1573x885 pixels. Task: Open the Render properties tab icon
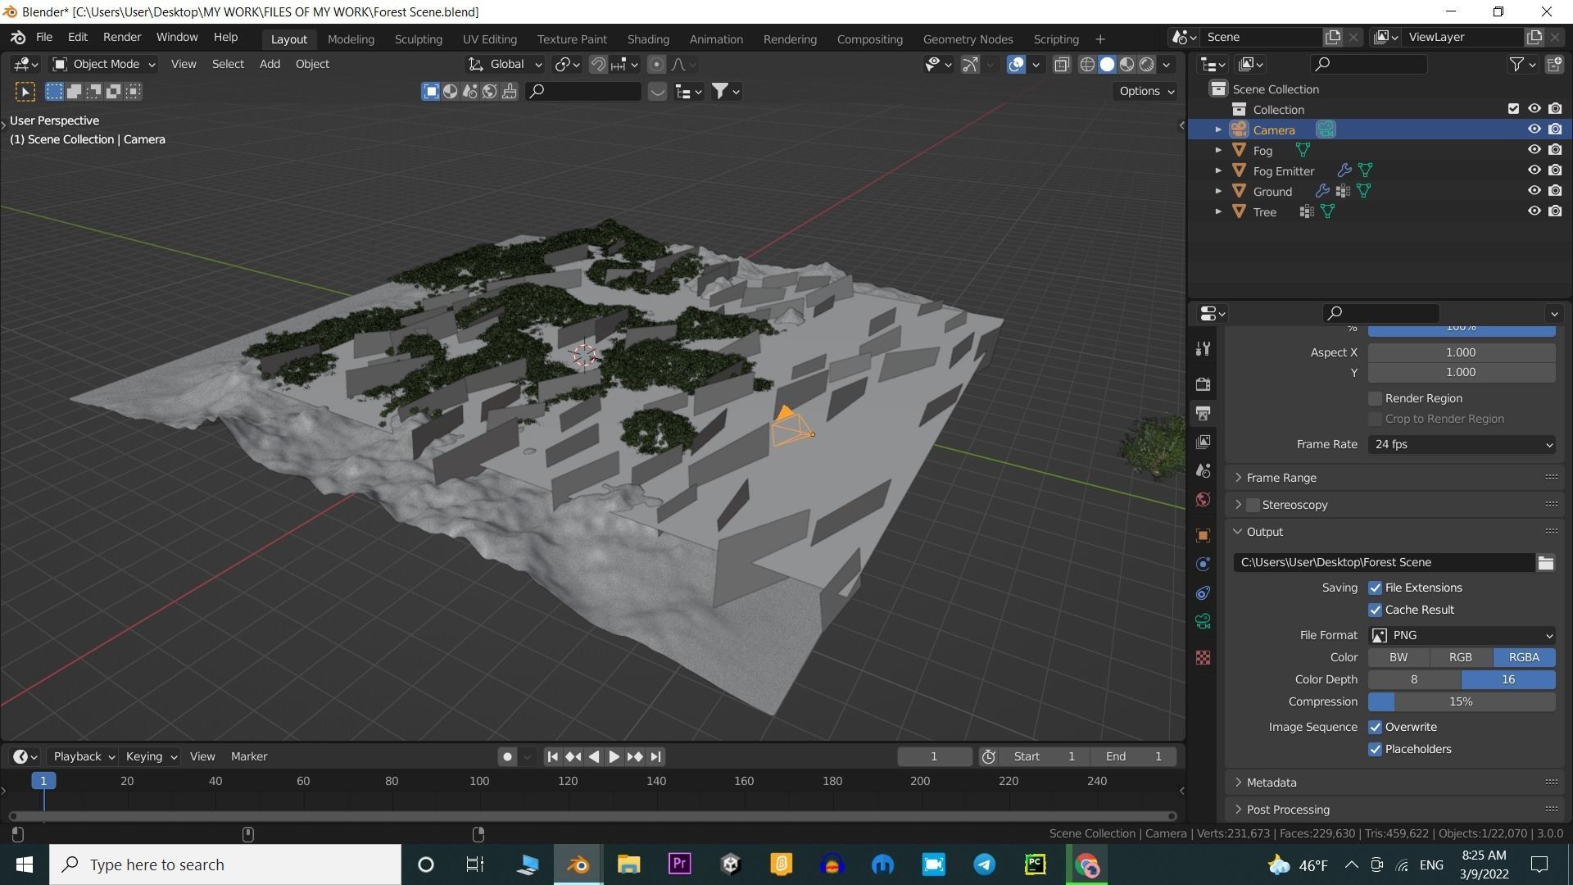tap(1203, 384)
